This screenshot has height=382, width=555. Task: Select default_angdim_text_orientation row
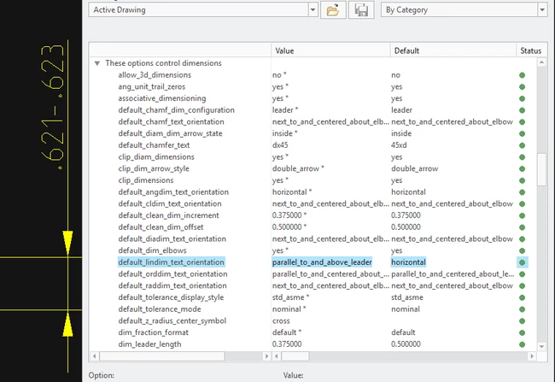[173, 192]
